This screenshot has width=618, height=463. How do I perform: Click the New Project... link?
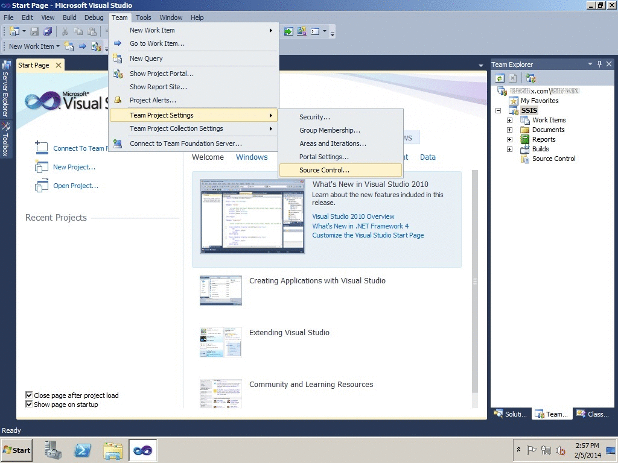point(74,167)
